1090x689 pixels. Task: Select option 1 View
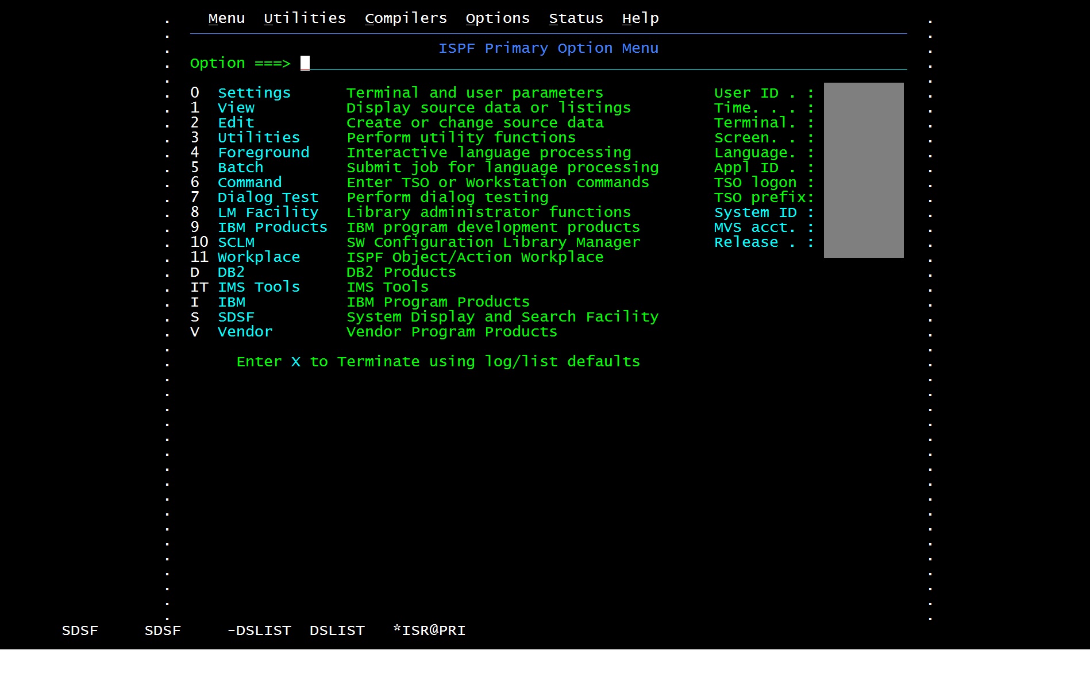pyautogui.click(x=236, y=108)
